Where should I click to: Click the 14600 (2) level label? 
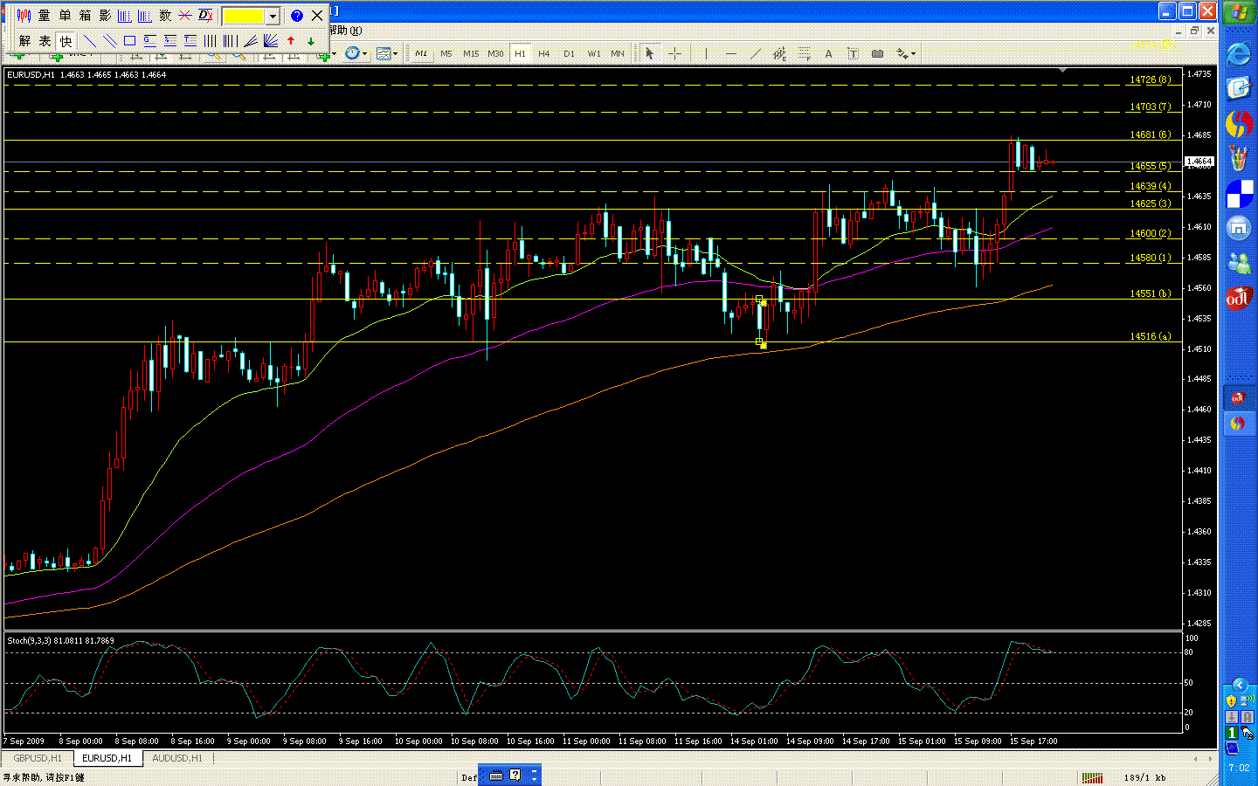pos(1151,233)
